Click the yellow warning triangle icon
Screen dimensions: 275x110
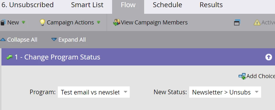click(257, 22)
